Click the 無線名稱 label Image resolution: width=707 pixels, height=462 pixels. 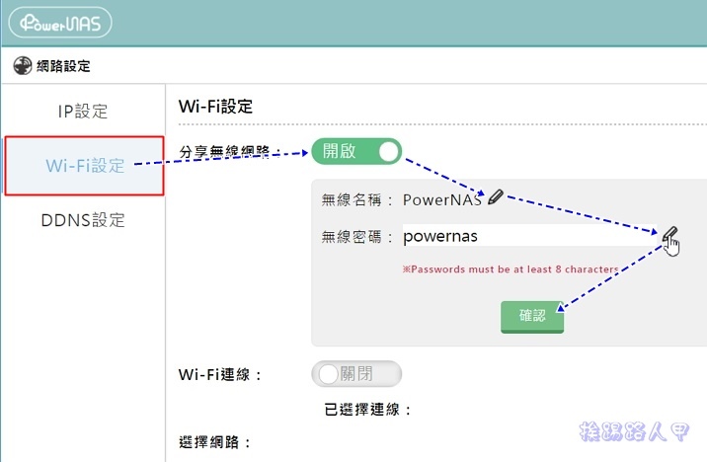pos(357,199)
